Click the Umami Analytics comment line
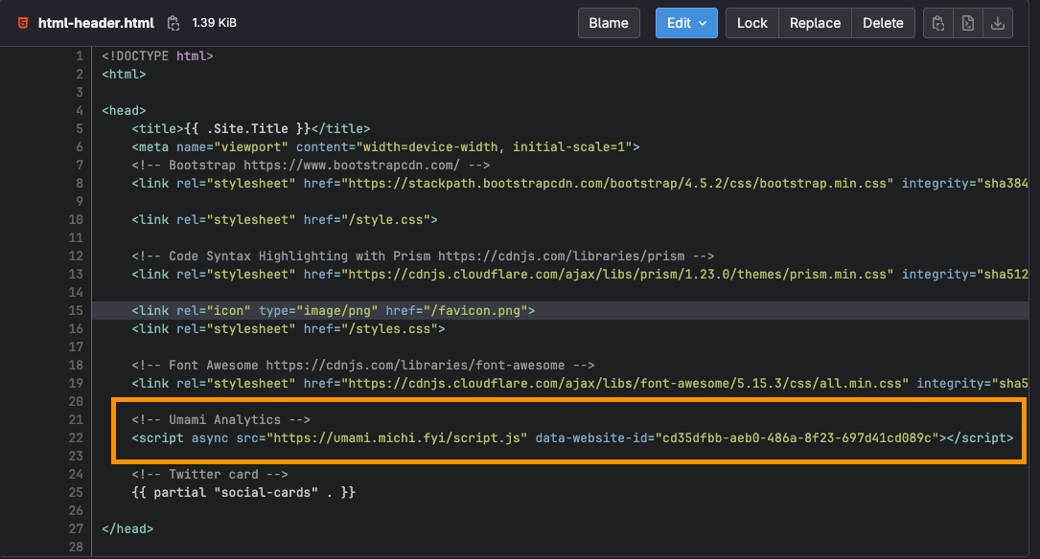1040x559 pixels. coord(220,420)
